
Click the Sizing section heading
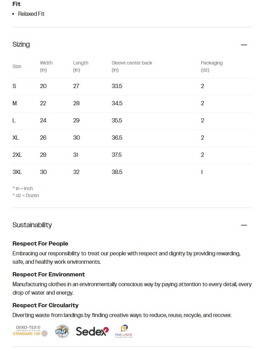pyautogui.click(x=21, y=45)
